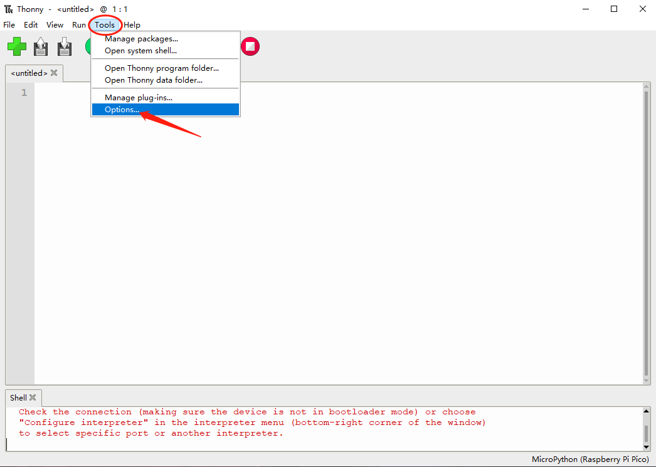Close the Thonny window
This screenshot has width=656, height=467.
(643, 9)
